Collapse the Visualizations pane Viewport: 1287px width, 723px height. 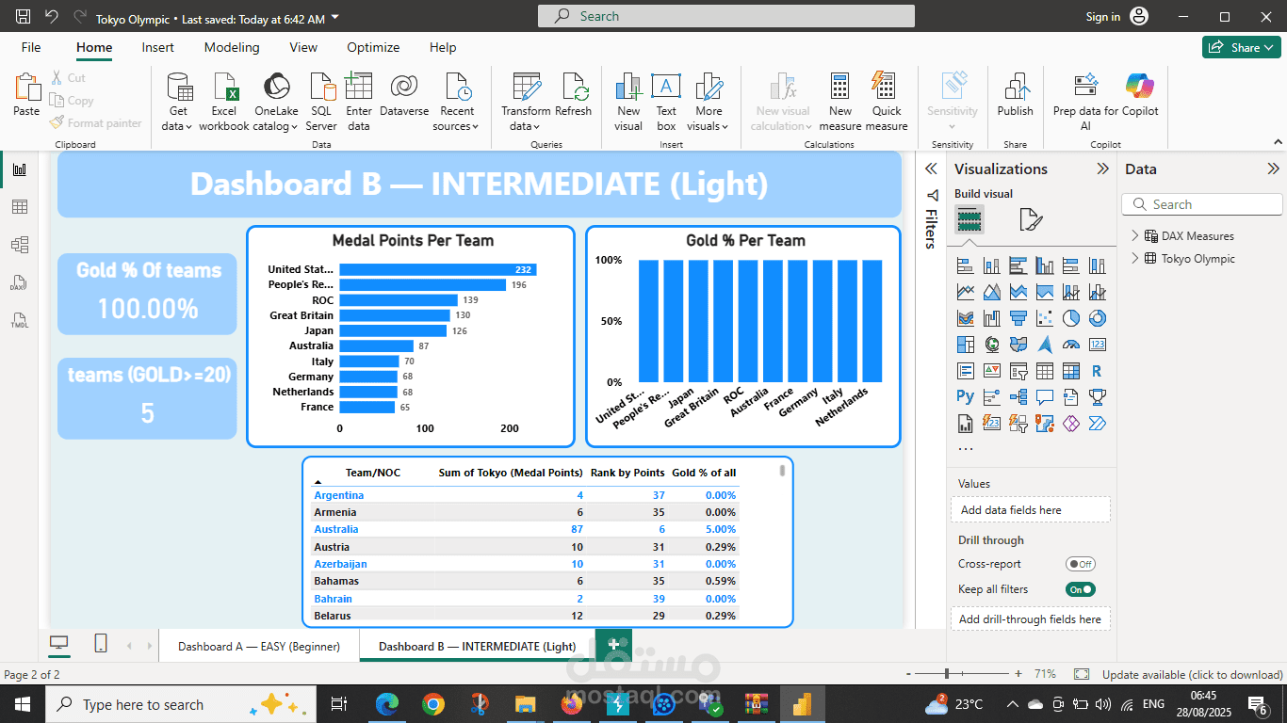coord(1102,169)
